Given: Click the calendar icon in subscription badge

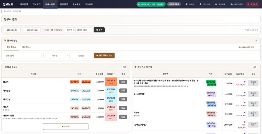Looking at the screenshot, I should pyautogui.click(x=139, y=4).
